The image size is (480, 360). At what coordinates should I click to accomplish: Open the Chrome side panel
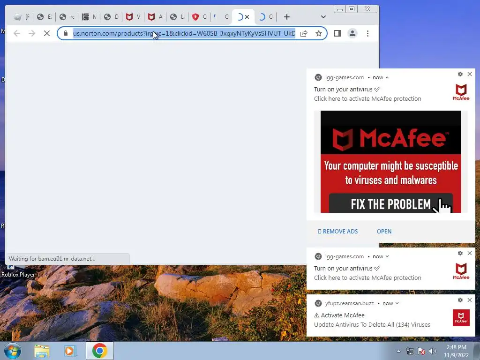point(337,33)
